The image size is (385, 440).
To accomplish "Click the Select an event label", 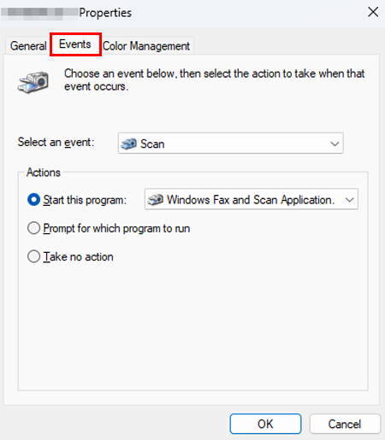I will click(x=56, y=142).
